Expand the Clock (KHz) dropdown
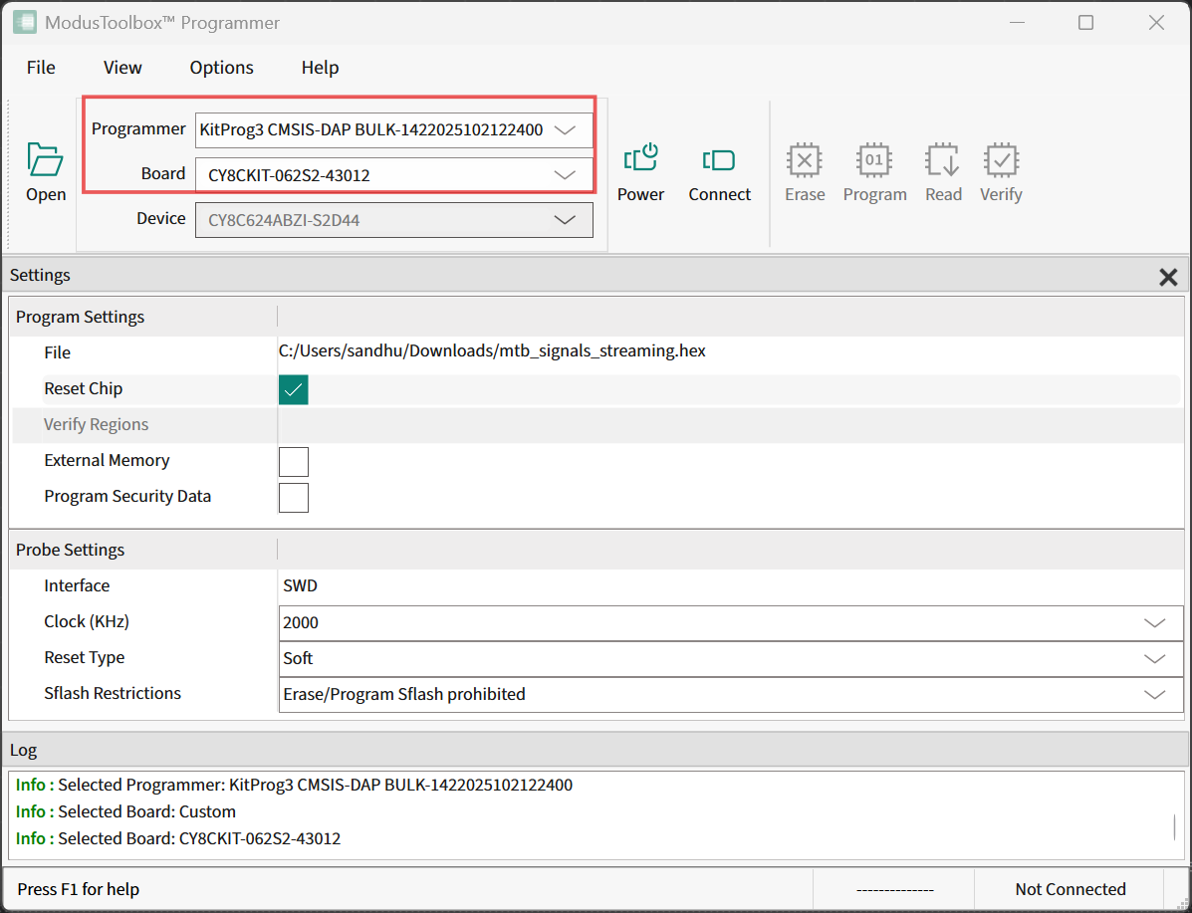The height and width of the screenshot is (913, 1192). point(1154,623)
